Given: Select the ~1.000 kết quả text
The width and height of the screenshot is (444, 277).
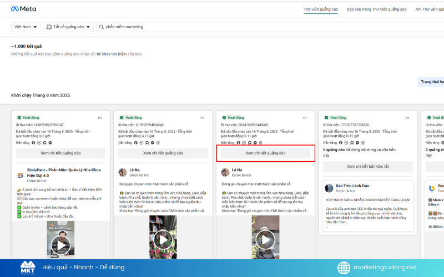Looking at the screenshot, I should pos(26,46).
